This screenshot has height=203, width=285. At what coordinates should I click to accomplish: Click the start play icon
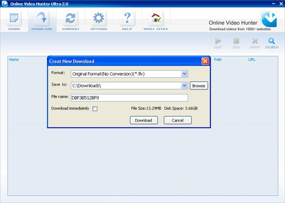click(x=218, y=41)
